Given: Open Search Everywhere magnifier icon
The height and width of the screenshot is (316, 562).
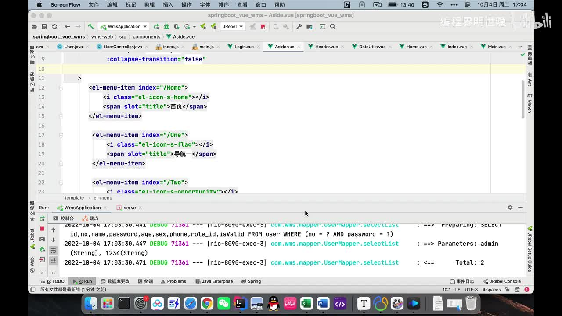Looking at the screenshot, I should 333,26.
